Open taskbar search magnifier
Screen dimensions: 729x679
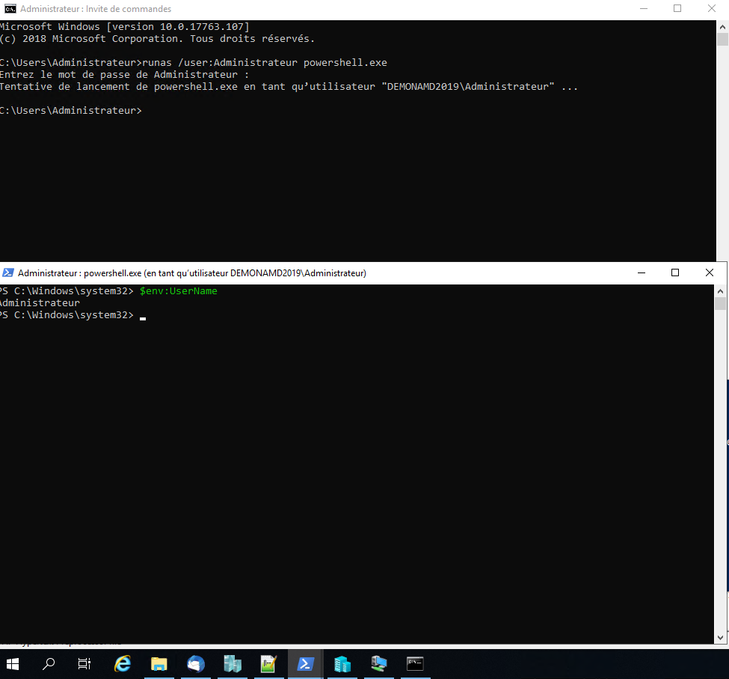point(49,663)
